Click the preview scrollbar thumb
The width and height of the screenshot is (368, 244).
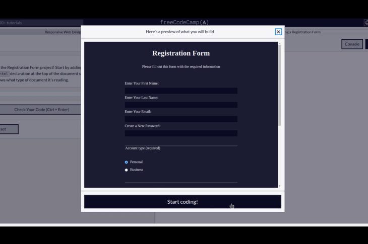280,86
